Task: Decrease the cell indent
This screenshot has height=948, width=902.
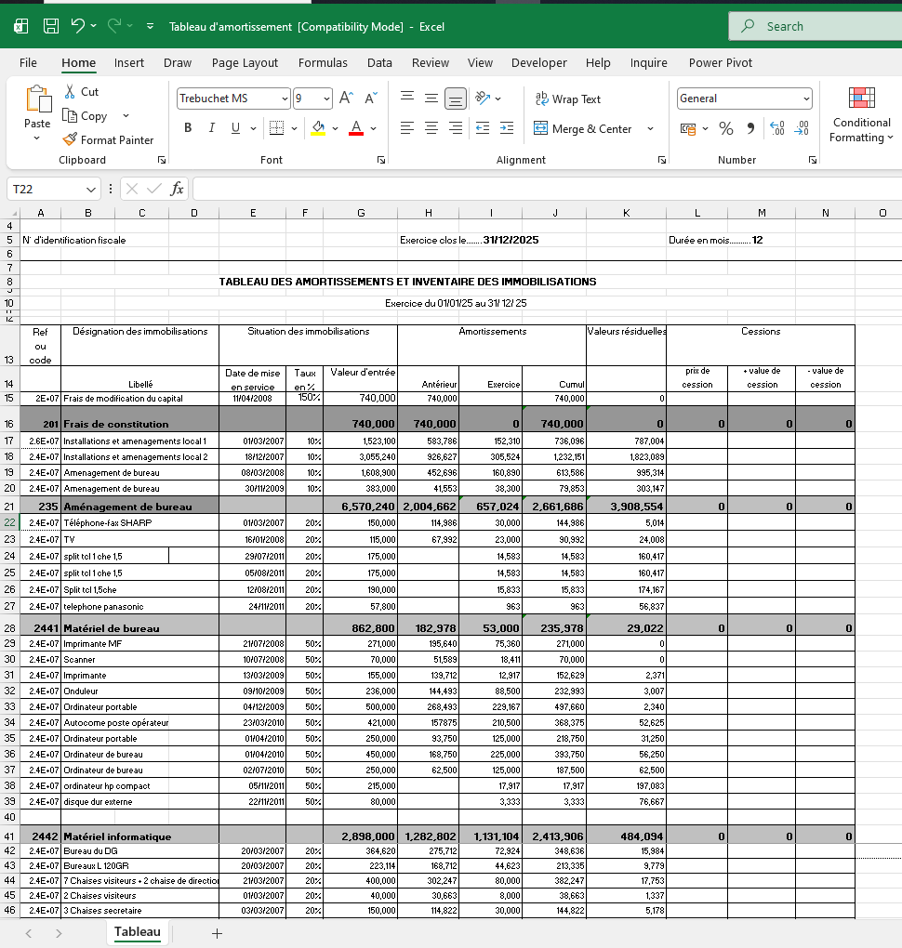Action: point(483,128)
